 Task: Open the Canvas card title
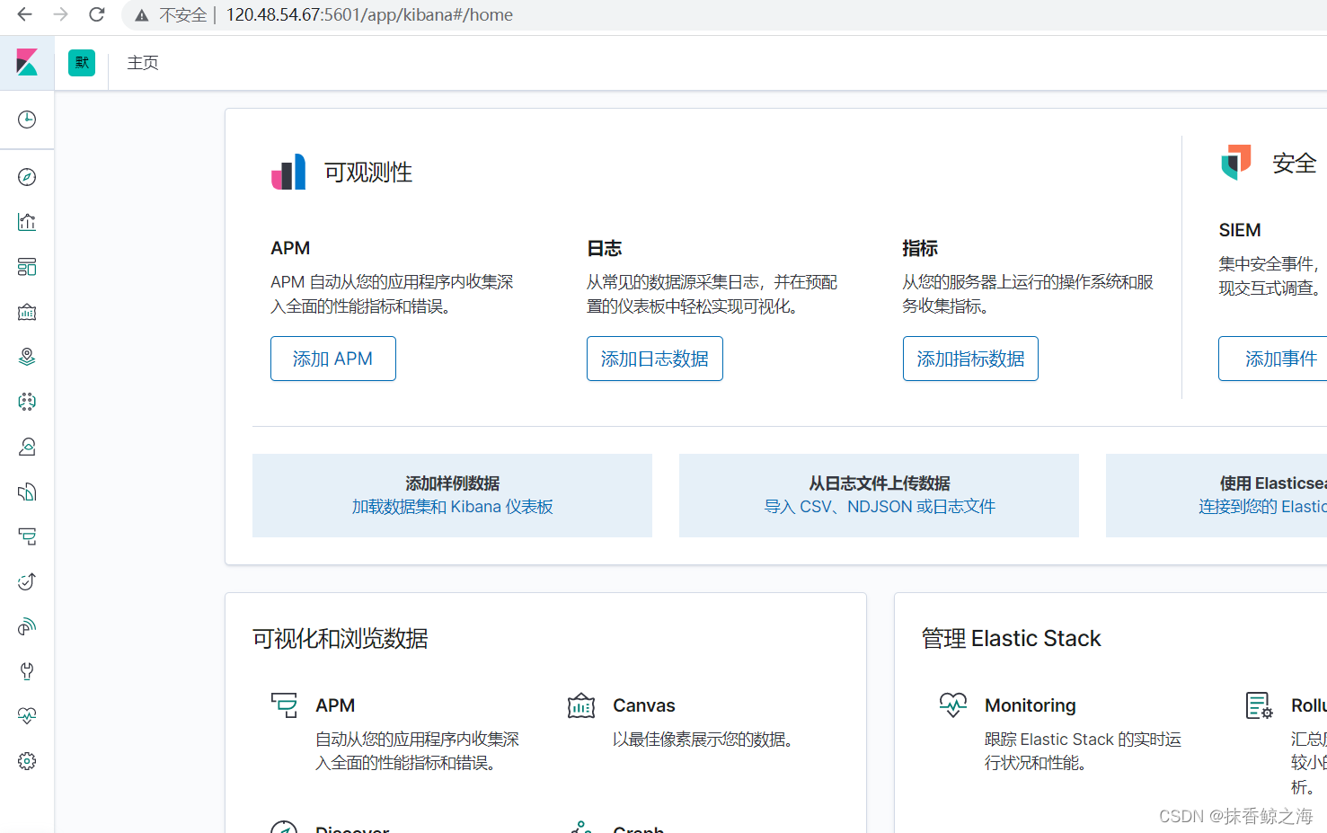[x=644, y=705]
